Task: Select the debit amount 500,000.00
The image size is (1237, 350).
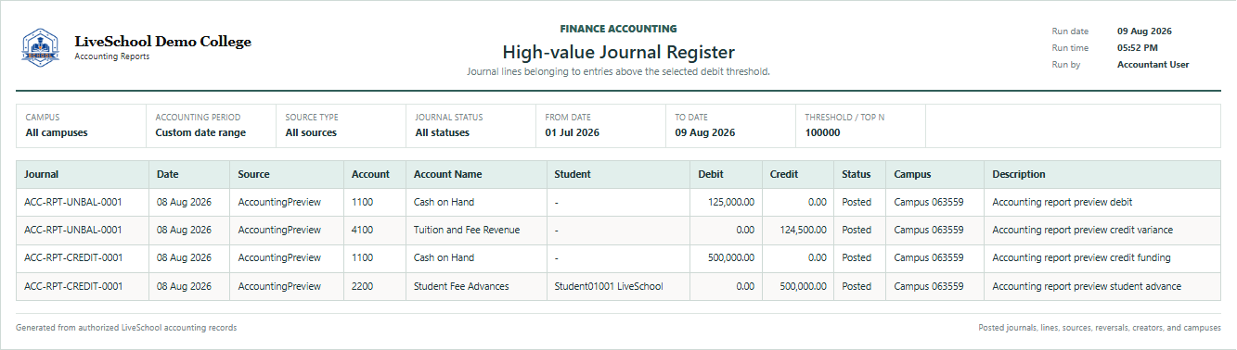Action: [731, 258]
